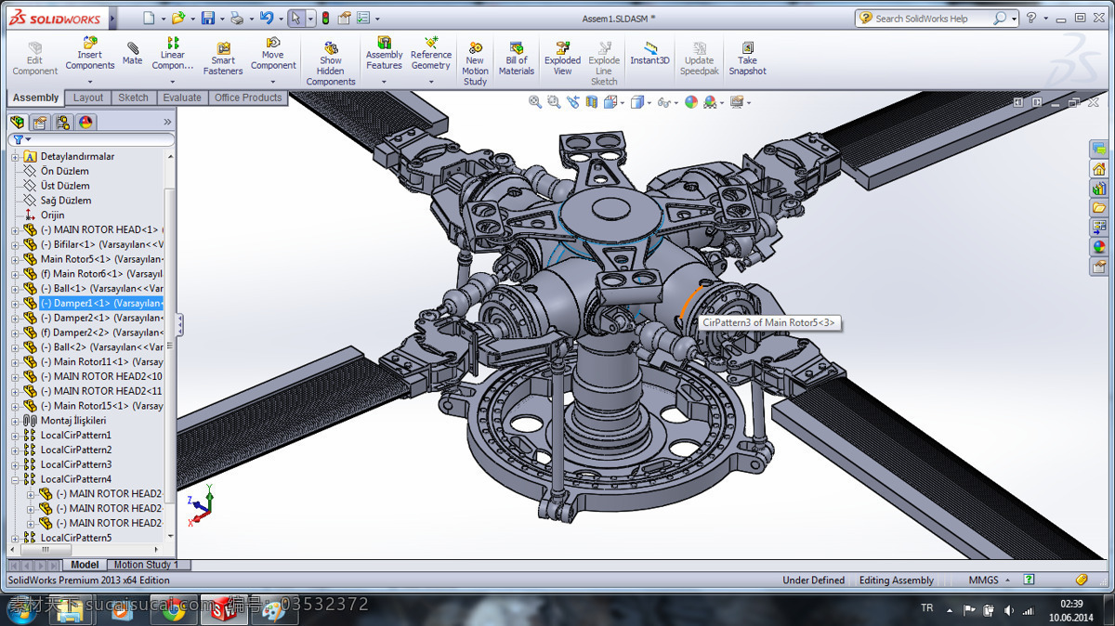Toggle the Select arrow tool
This screenshot has width=1115, height=626.
click(x=295, y=18)
